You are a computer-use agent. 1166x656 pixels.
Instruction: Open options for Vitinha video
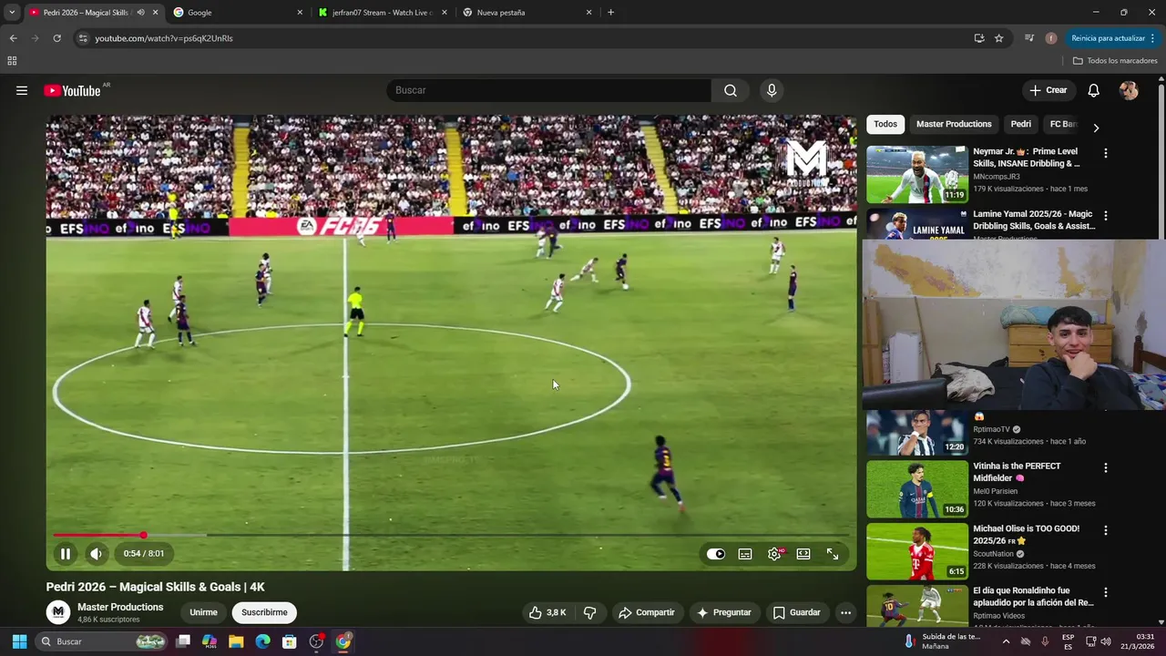coord(1106,468)
